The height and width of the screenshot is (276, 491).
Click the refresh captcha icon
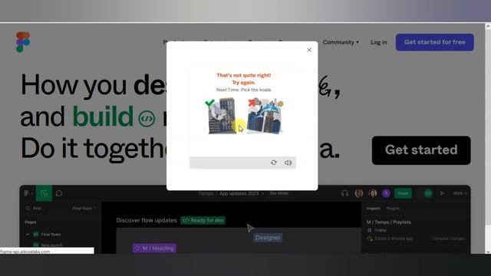pos(274,163)
